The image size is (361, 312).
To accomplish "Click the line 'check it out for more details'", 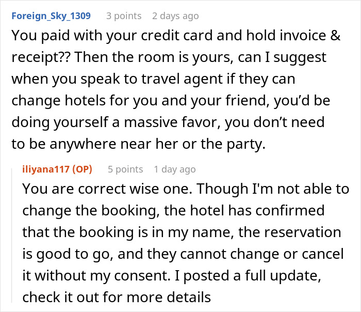I will tap(117, 298).
